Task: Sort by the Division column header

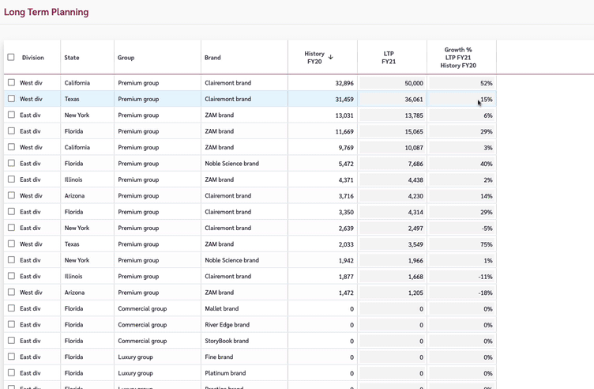Action: (x=33, y=58)
